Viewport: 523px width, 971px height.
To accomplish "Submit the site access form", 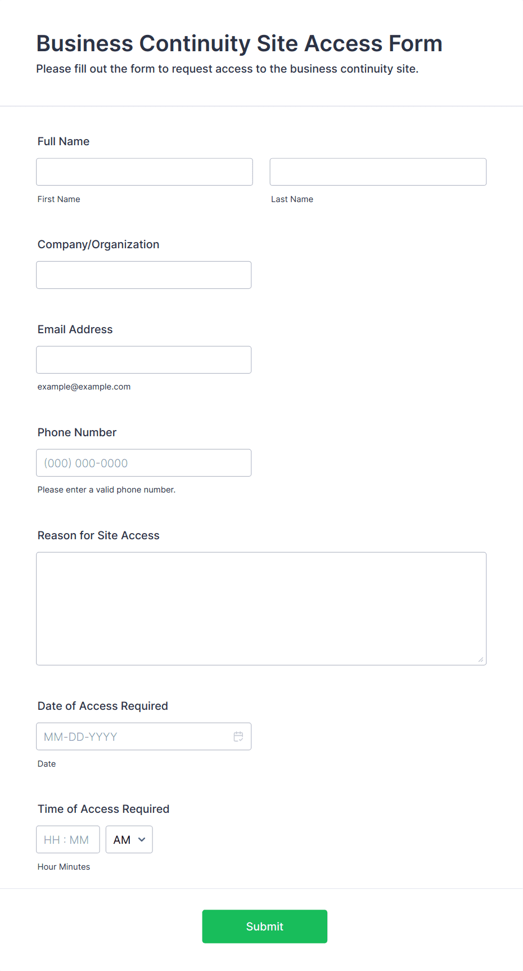I will pyautogui.click(x=265, y=926).
